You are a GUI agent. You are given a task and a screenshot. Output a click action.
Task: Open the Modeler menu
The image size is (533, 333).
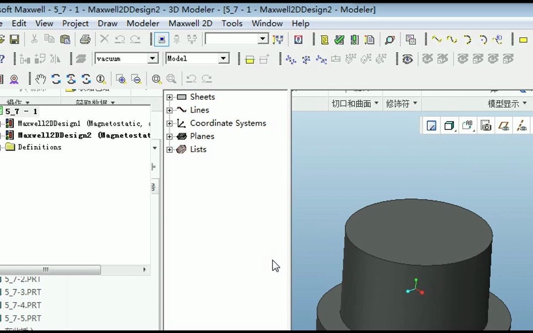tap(142, 23)
